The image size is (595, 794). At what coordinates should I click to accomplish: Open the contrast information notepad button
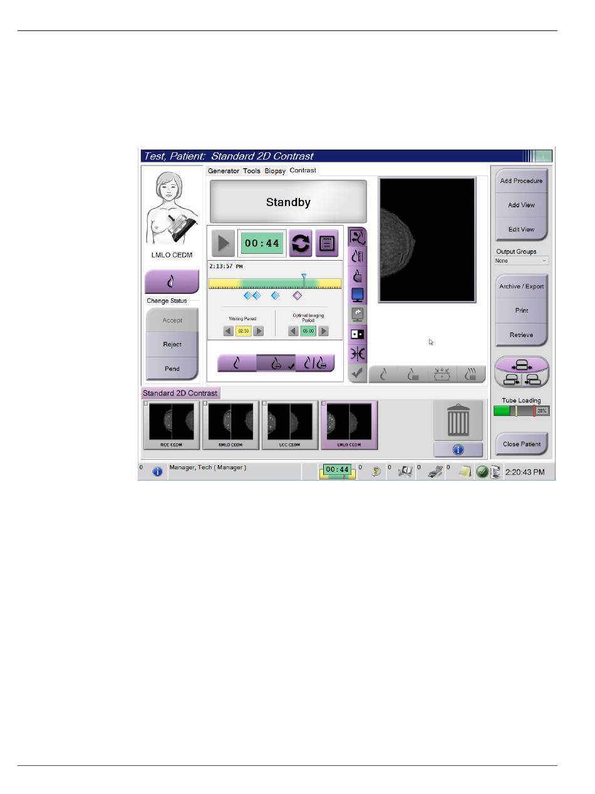click(x=327, y=243)
